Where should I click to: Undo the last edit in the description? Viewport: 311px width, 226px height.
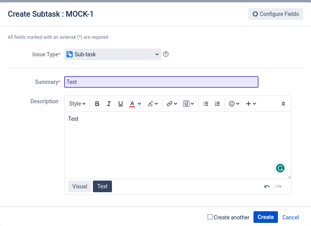(267, 186)
